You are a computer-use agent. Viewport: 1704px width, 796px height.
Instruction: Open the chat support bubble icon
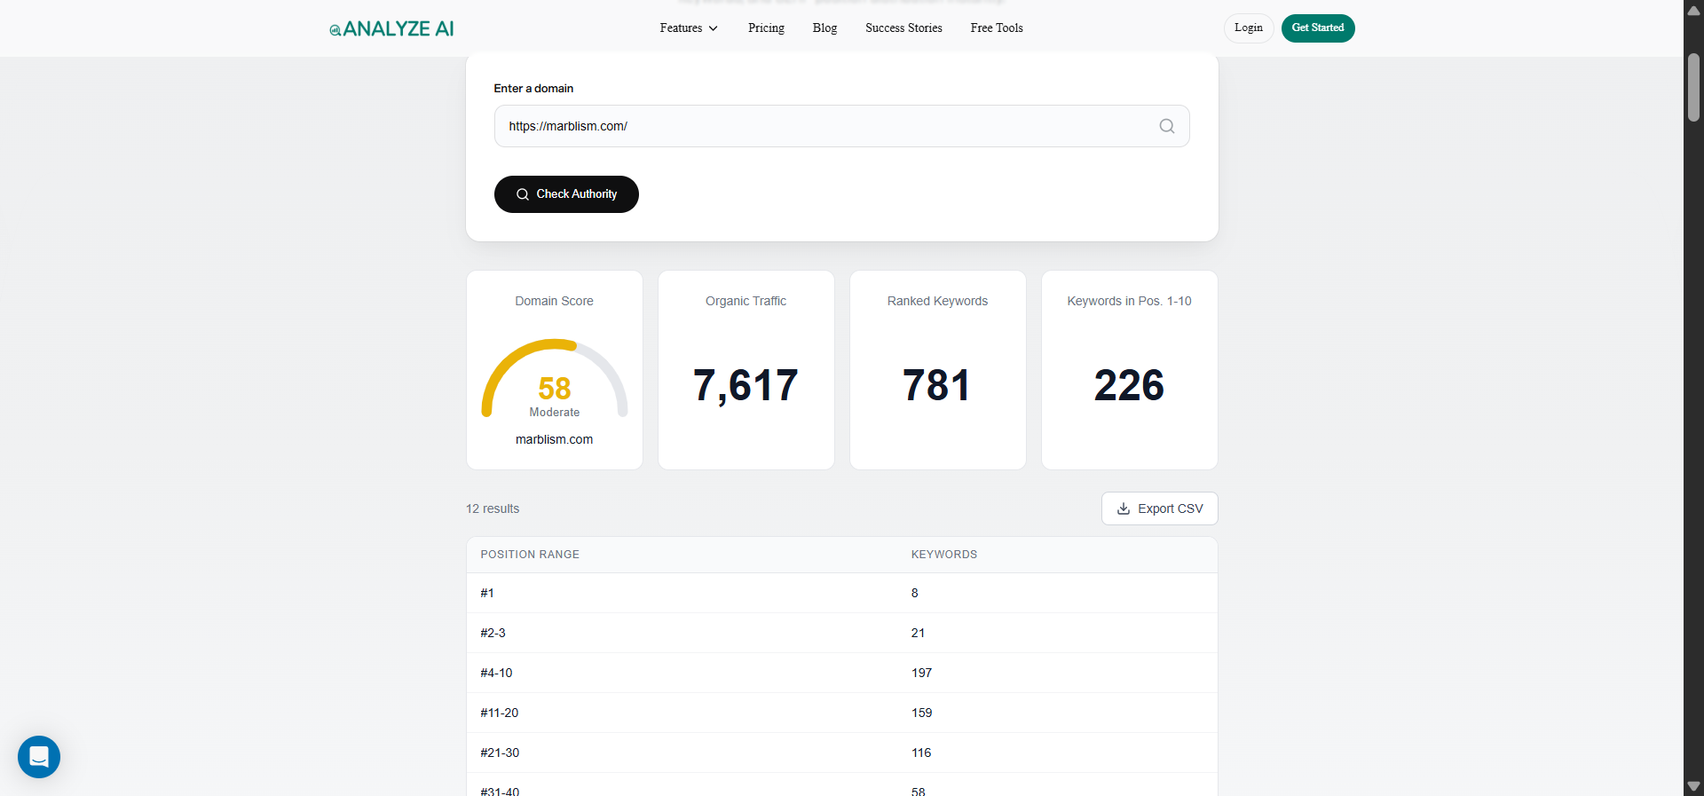39,757
